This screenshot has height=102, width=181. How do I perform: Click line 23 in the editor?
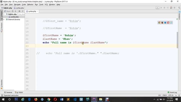[x=106, y=46]
